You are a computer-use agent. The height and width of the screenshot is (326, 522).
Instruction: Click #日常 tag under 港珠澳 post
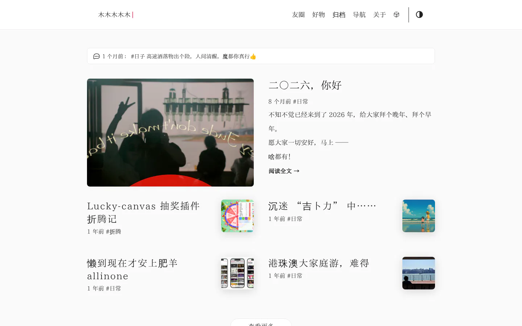click(295, 276)
